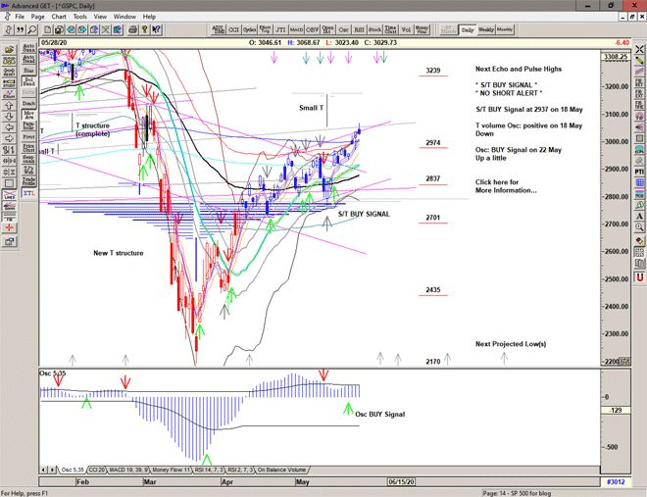Click the right arrow button on left toolbar
Viewport: 647px width, 497px height.
(9, 138)
